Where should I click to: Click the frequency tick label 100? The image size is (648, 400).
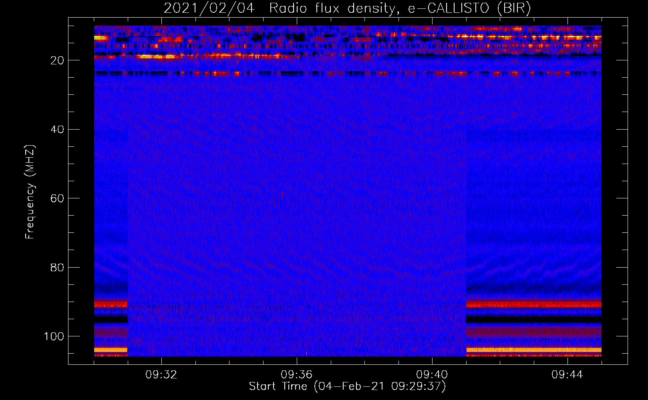(54, 336)
